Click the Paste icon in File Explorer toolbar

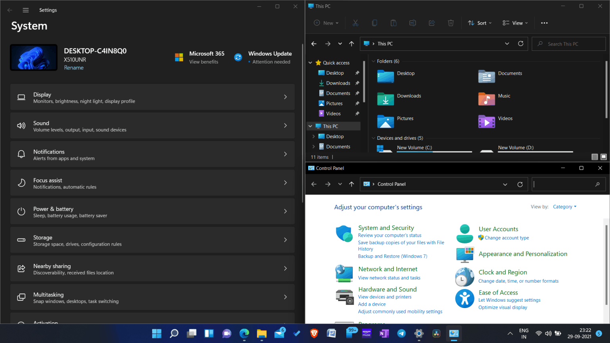coord(394,23)
